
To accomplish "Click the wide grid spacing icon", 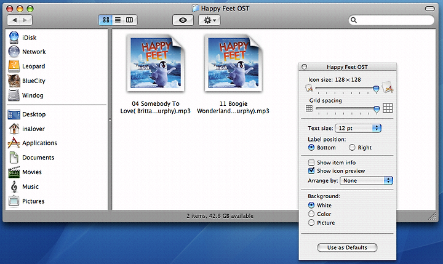I will coord(388,108).
